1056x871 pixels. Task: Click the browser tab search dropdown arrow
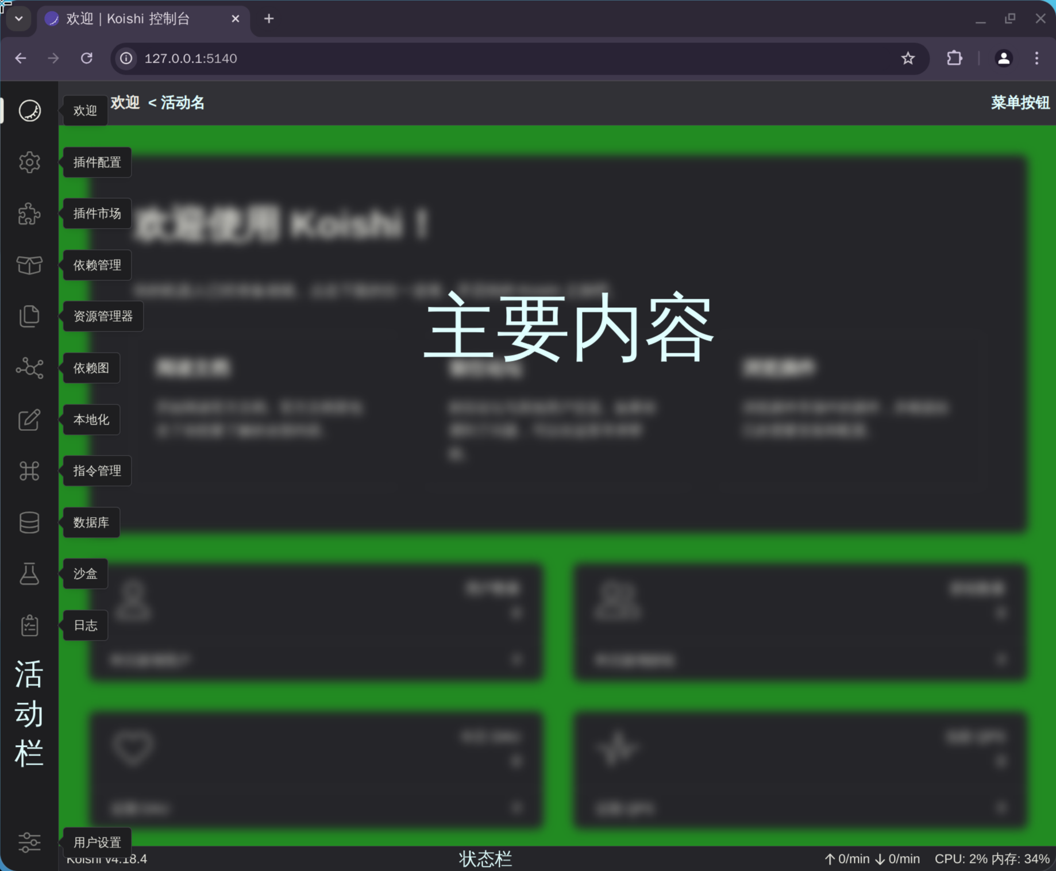(x=19, y=19)
